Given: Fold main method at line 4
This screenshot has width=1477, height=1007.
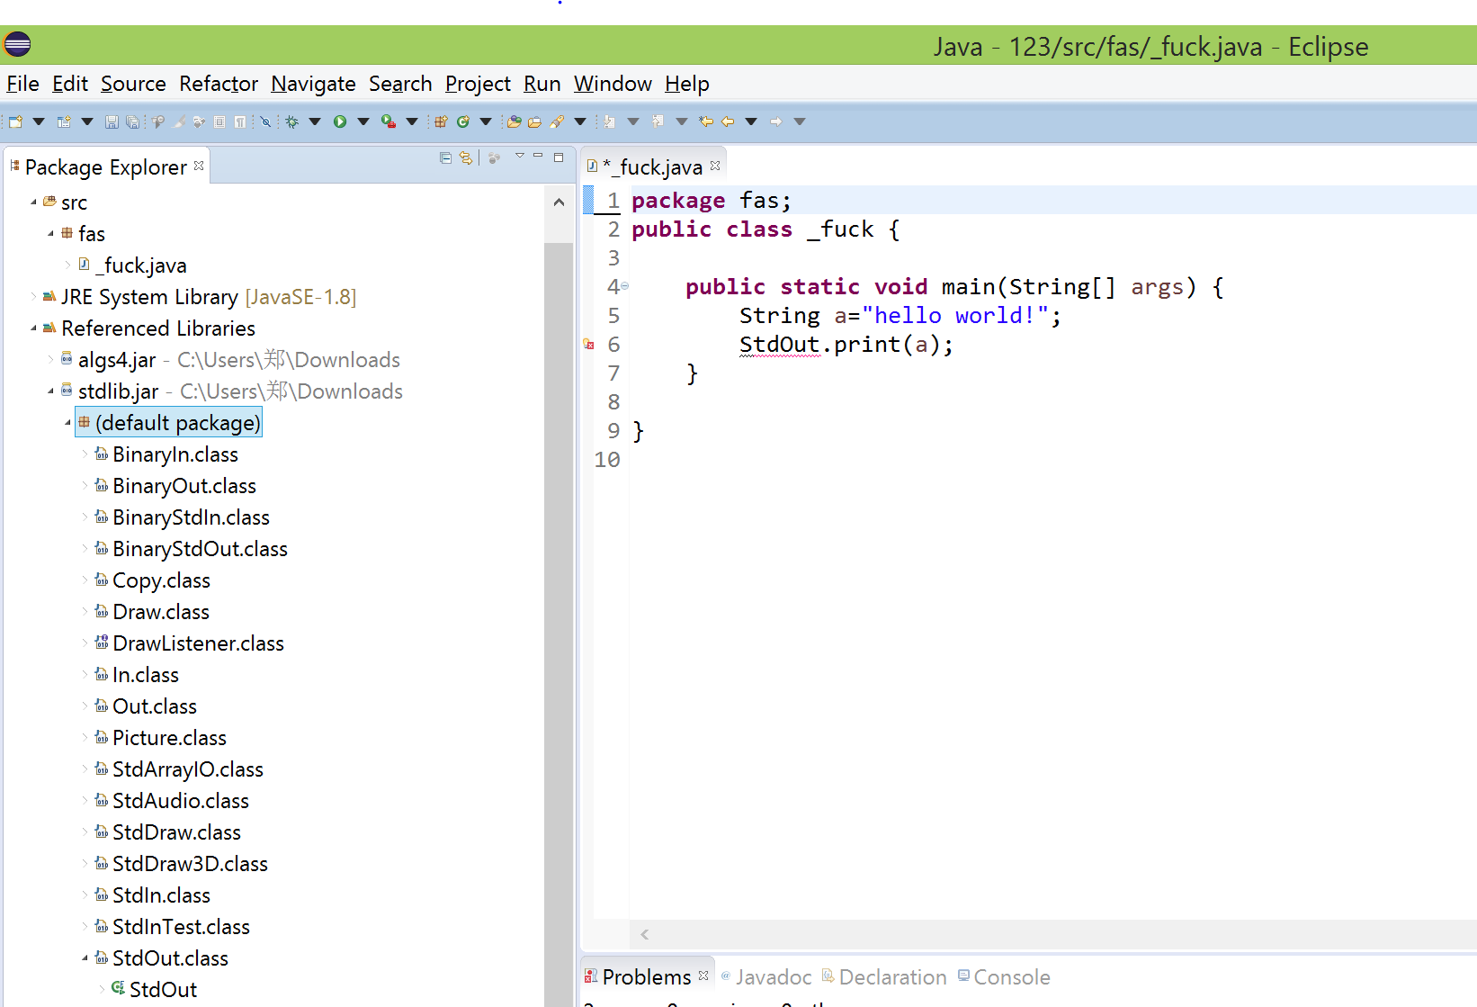Looking at the screenshot, I should tap(625, 286).
